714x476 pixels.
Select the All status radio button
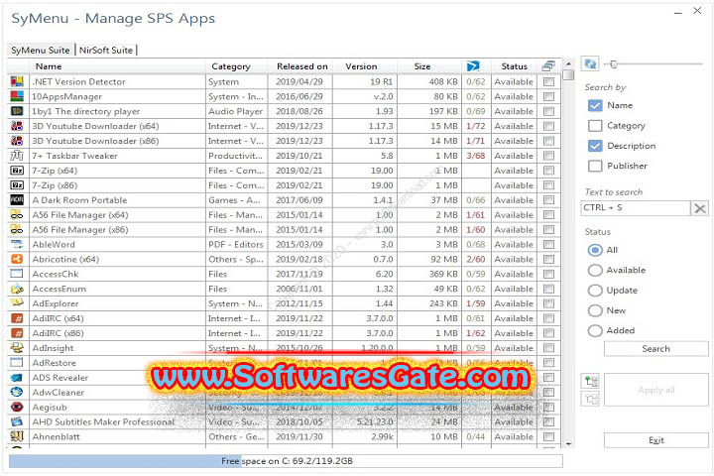point(595,250)
